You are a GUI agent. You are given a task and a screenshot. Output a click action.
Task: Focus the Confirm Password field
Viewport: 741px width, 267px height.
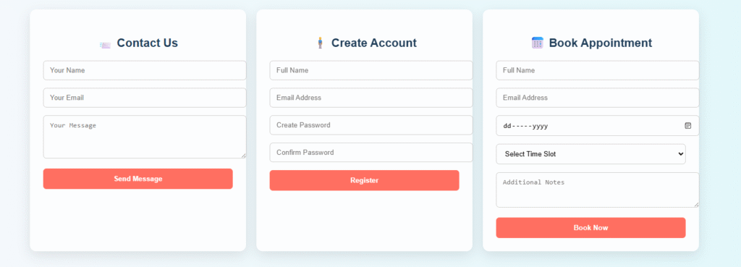point(371,153)
